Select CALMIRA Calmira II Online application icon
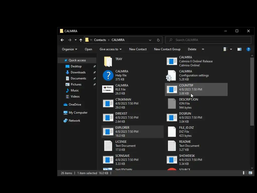 point(172,61)
